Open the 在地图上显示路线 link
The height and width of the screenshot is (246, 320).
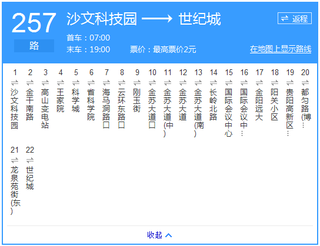tap(281, 49)
